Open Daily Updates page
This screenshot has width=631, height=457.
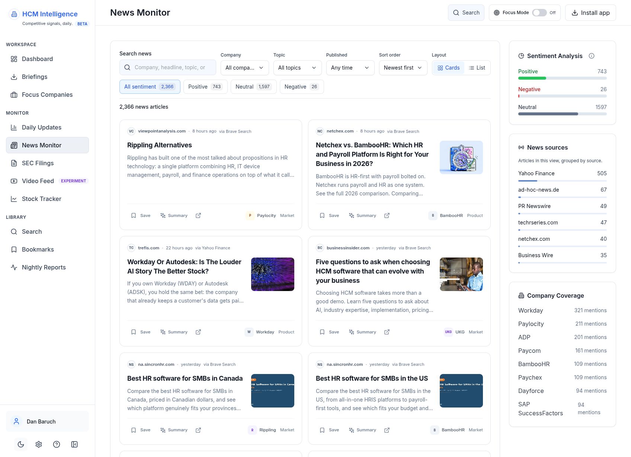(47, 127)
